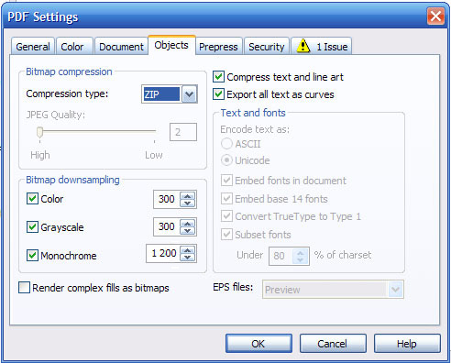451x363 pixels.
Task: Increase Monochrome downsampling with up arrow
Action: tap(188, 250)
